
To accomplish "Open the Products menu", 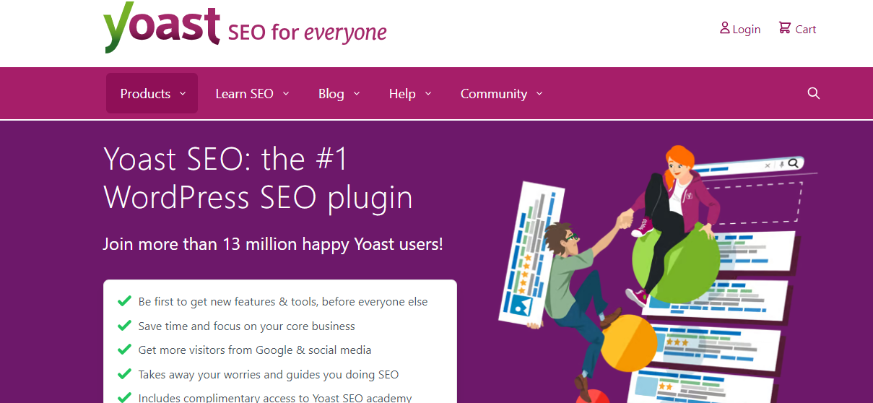I will (152, 93).
